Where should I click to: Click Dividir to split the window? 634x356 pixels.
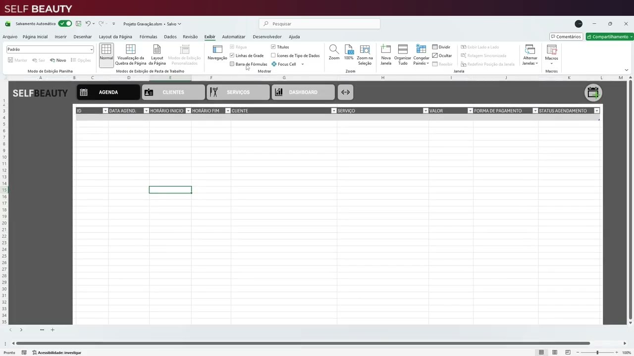coord(441,47)
